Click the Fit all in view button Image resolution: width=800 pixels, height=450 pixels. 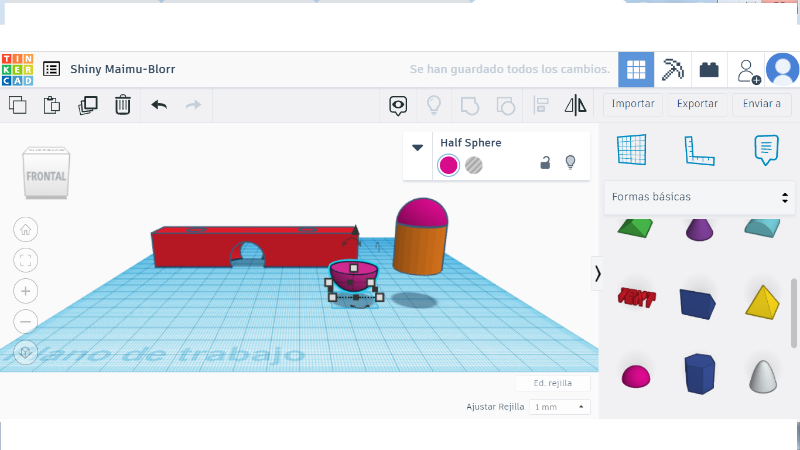click(26, 260)
